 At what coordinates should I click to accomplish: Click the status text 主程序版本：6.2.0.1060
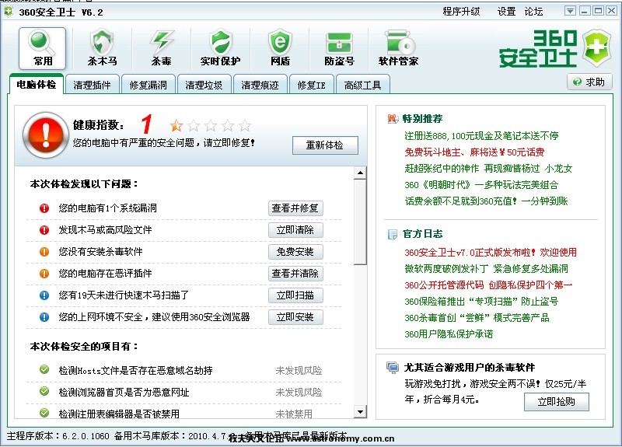[x=58, y=436]
